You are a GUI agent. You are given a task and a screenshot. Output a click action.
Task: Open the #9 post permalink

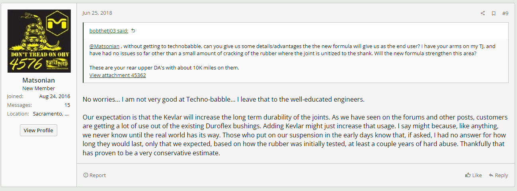point(505,13)
